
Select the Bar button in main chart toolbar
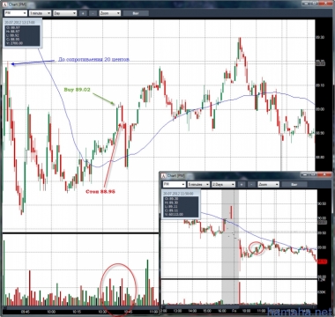136,13
